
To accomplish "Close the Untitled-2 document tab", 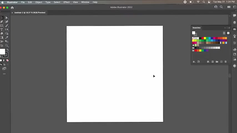I will pos(12,13).
